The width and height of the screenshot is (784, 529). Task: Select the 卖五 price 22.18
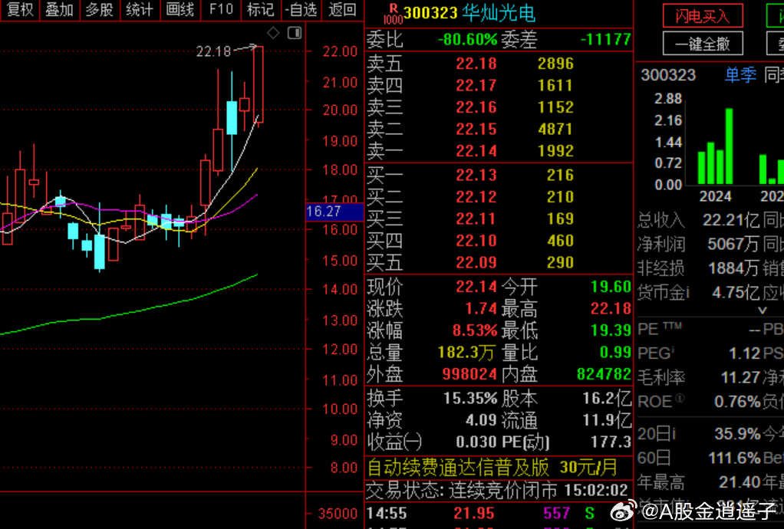(x=476, y=64)
